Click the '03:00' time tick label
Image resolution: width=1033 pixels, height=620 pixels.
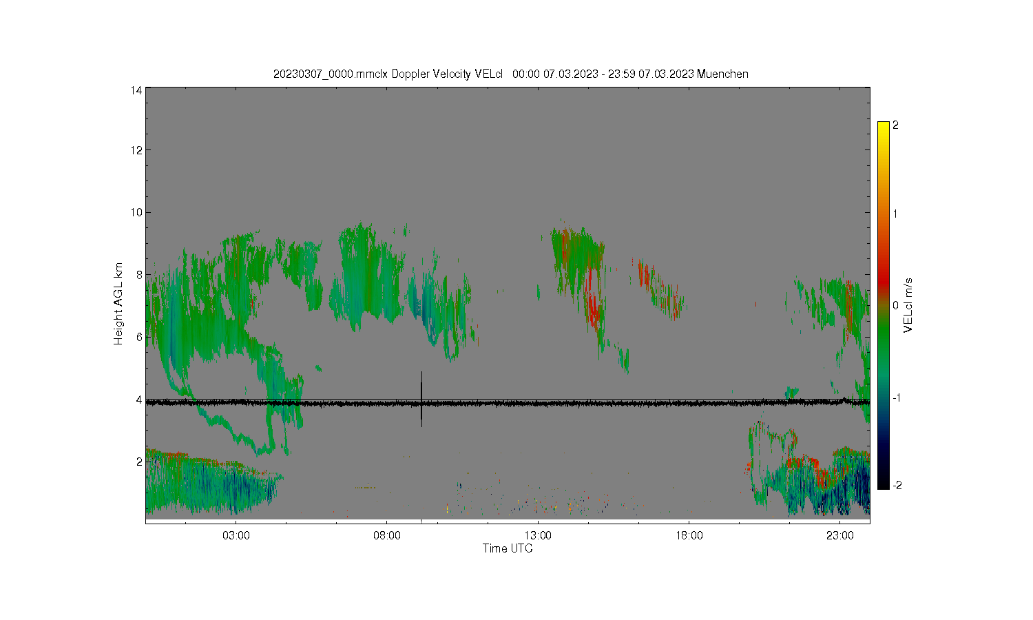click(236, 535)
